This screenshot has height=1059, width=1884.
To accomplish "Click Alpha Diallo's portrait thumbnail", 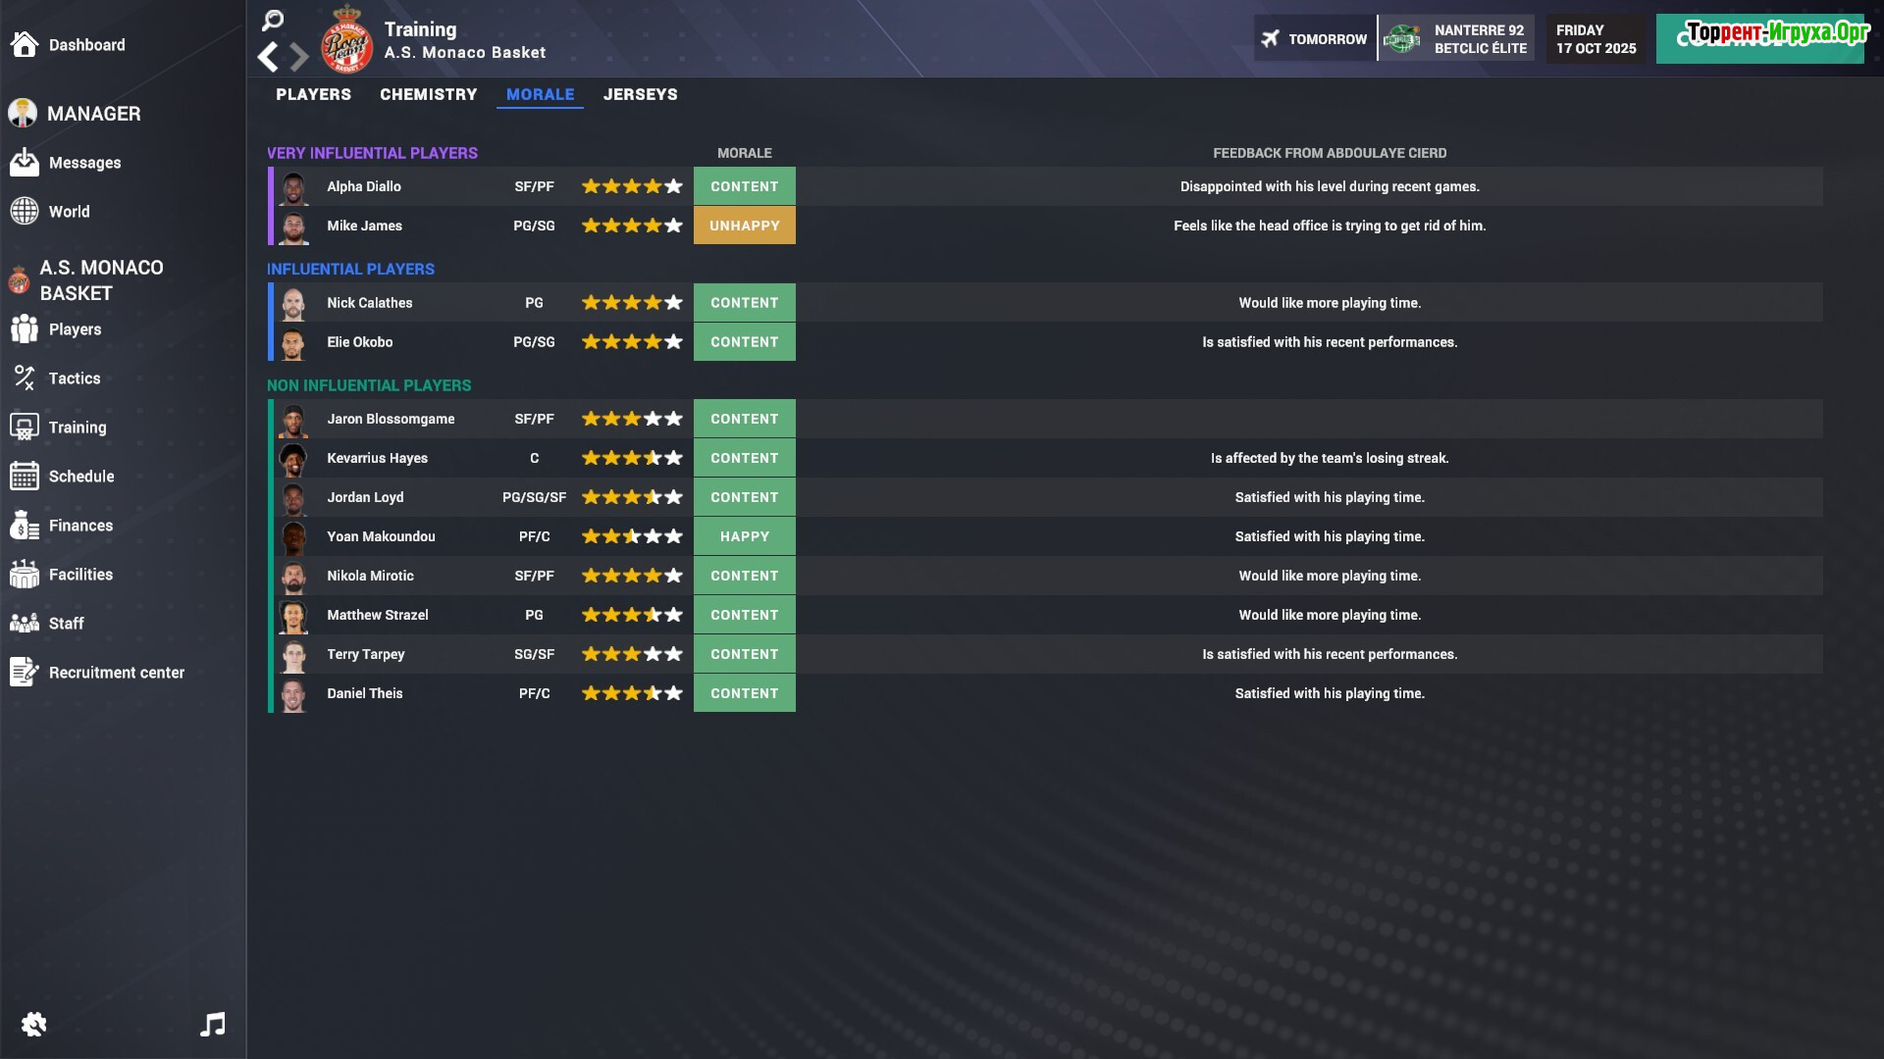I will pos(293,186).
